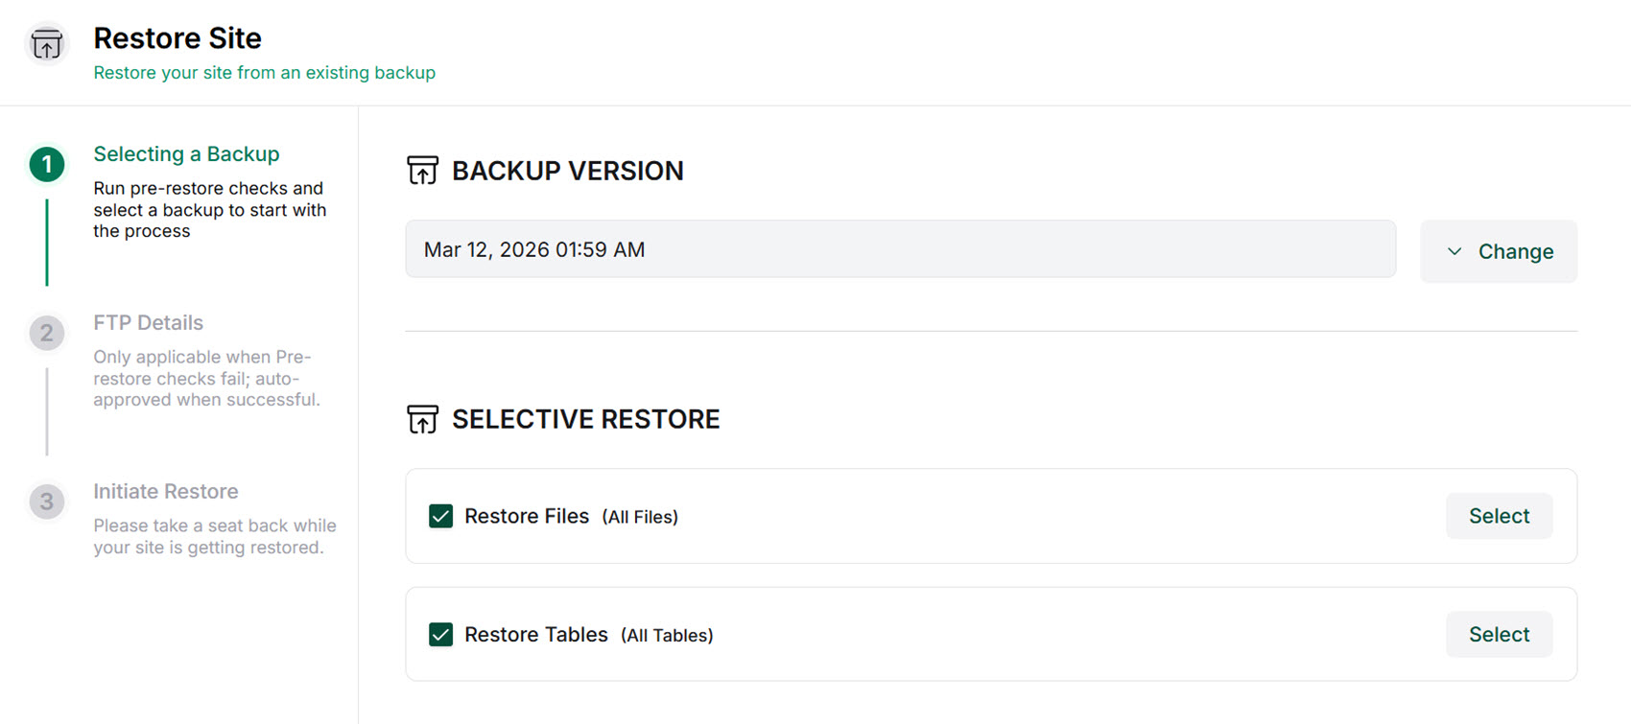The width and height of the screenshot is (1631, 724).
Task: Click the Mar 12, 2026 backup date field
Action: click(x=900, y=249)
